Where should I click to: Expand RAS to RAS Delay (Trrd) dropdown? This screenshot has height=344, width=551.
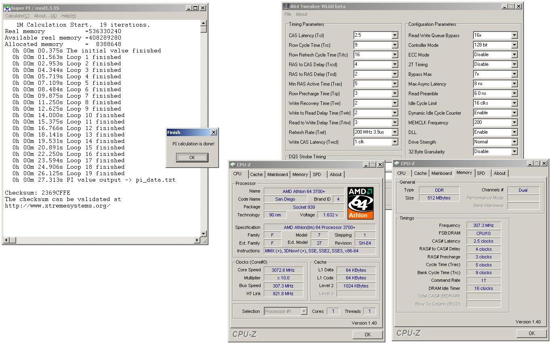click(395, 74)
